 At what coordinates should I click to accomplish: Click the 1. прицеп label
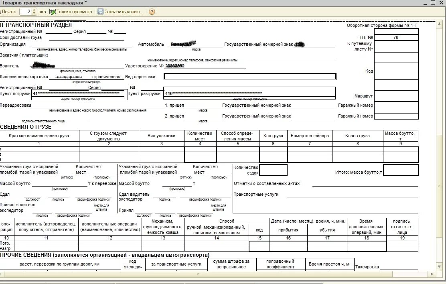click(174, 105)
